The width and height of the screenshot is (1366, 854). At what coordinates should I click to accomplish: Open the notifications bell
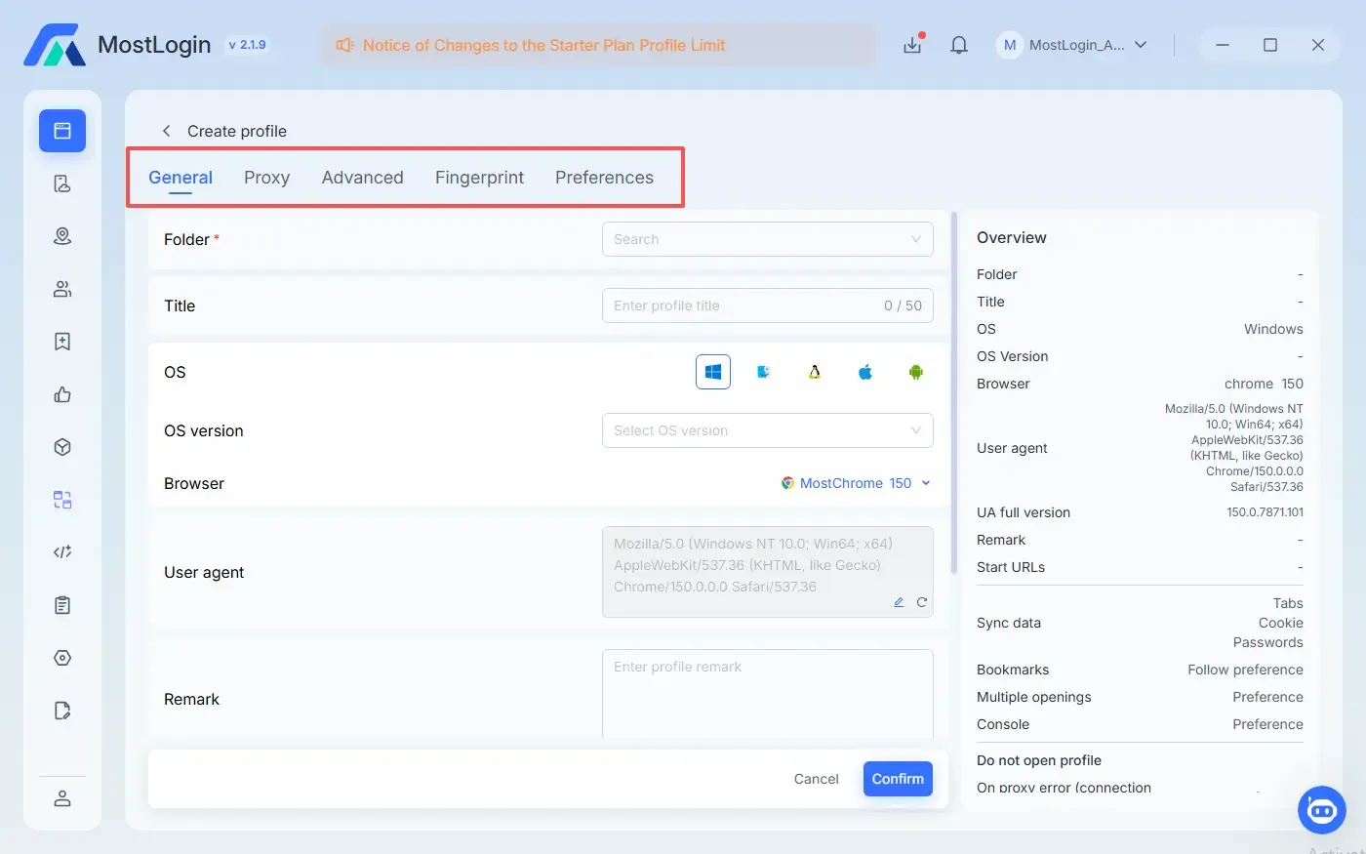tap(959, 45)
